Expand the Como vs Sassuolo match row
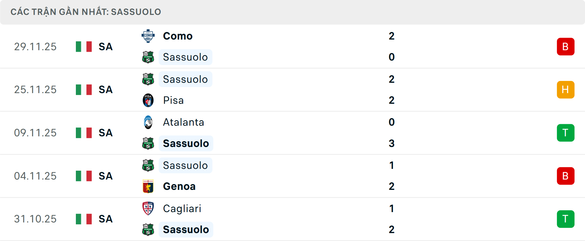 tap(292, 46)
